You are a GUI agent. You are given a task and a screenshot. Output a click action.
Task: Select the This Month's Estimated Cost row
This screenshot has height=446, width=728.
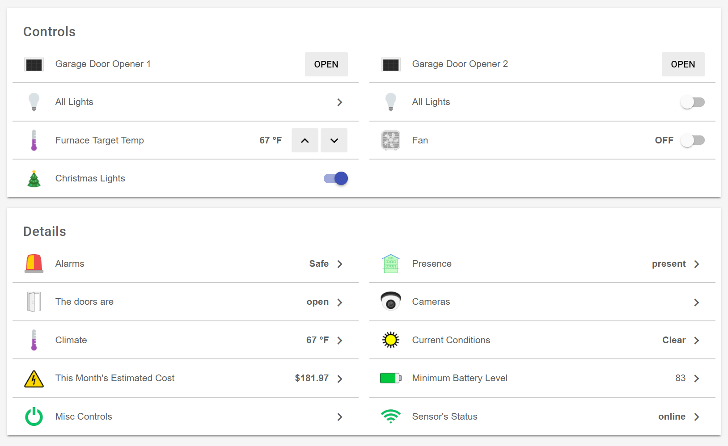click(185, 379)
